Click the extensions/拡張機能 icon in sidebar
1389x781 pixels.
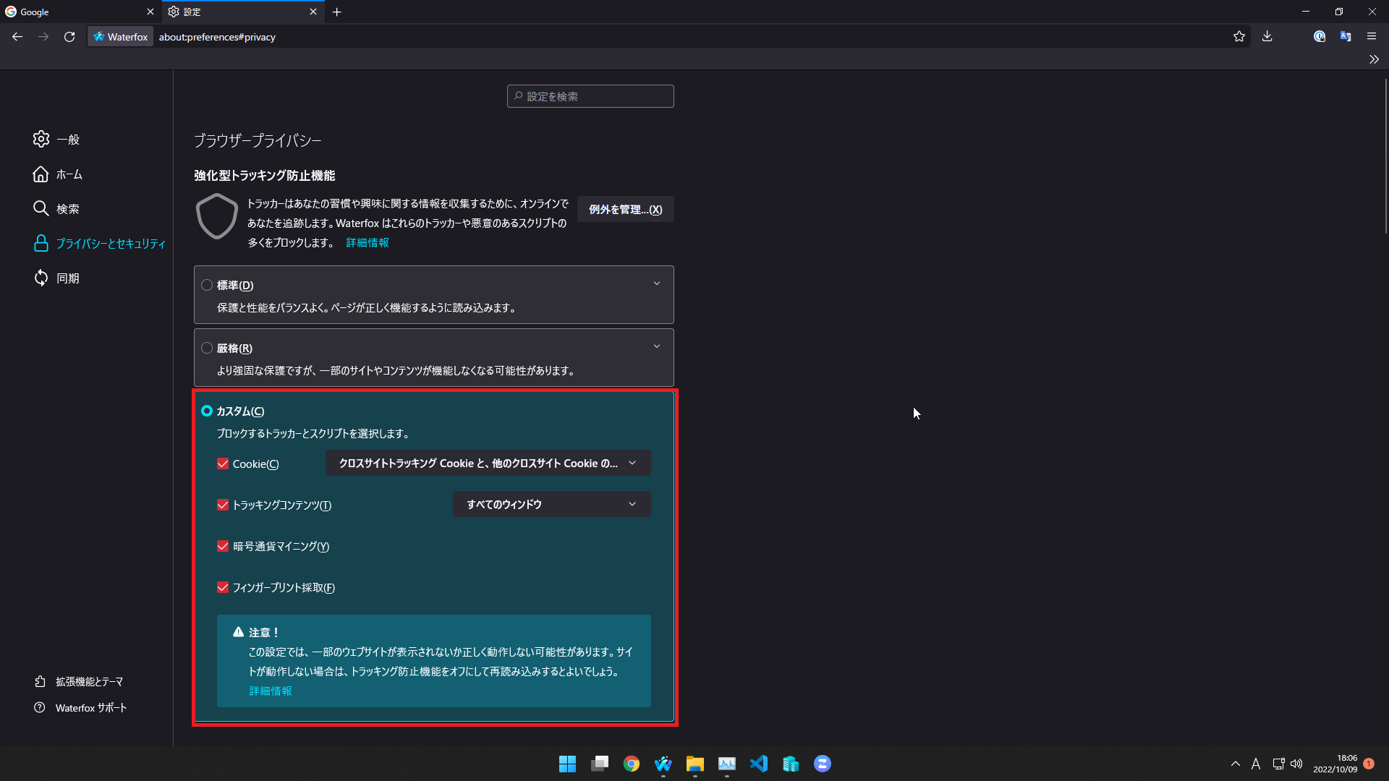pyautogui.click(x=40, y=681)
